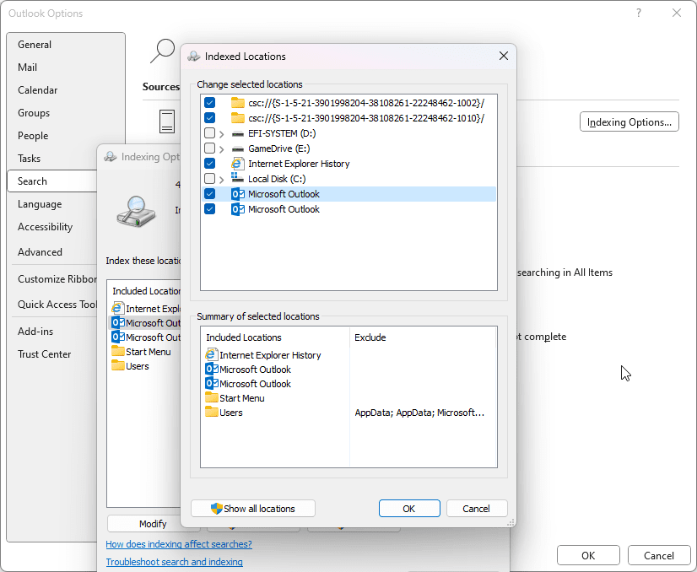Image resolution: width=697 pixels, height=572 pixels.
Task: Uncheck the Internet Explorer History checkbox
Action: pos(208,164)
